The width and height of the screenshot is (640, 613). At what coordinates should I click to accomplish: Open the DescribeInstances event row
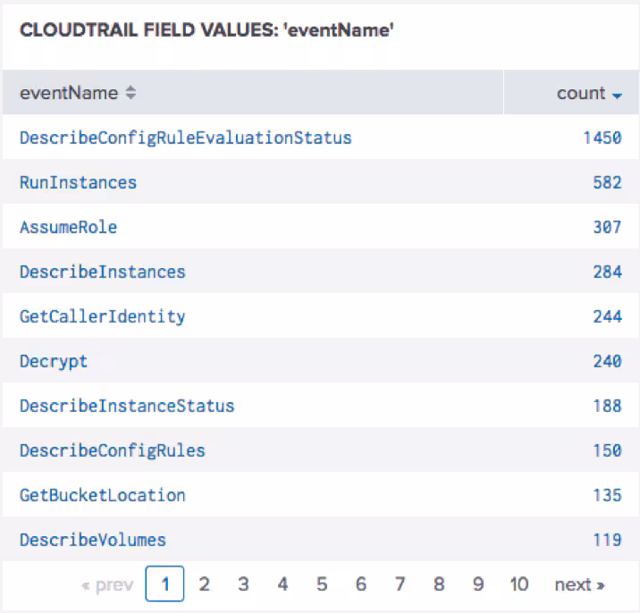pos(102,272)
